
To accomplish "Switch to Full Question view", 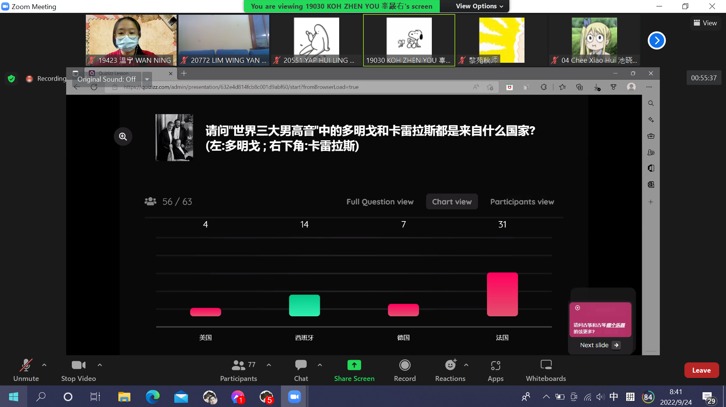I will click(x=380, y=202).
